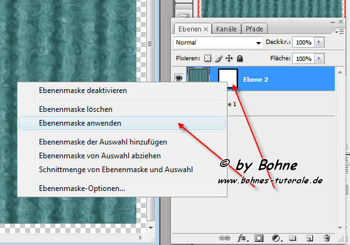Add a layer mask with mask icon
The width and height of the screenshot is (350, 245).
pyautogui.click(x=259, y=238)
